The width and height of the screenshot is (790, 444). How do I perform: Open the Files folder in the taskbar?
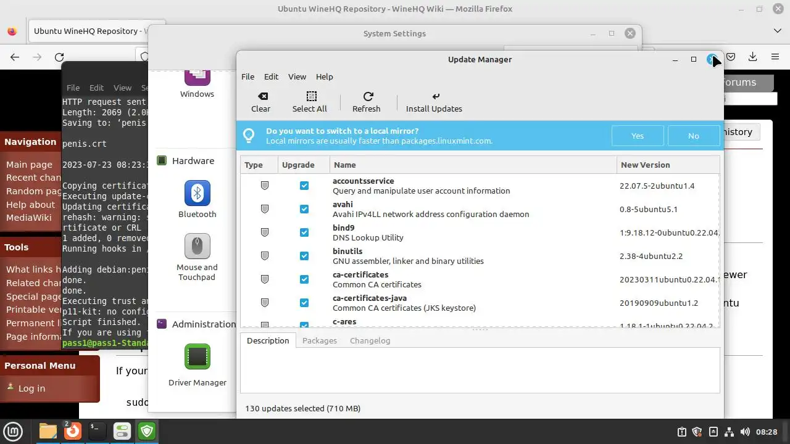click(x=48, y=430)
